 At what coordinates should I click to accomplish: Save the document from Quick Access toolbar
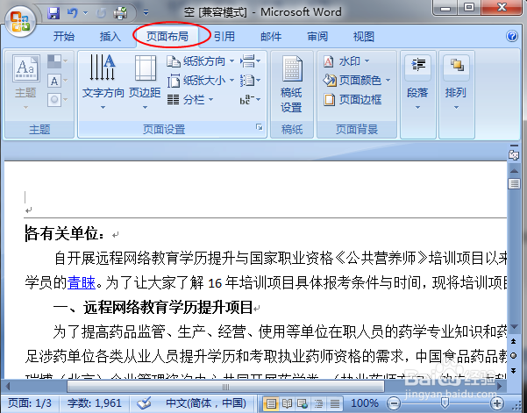click(x=53, y=13)
